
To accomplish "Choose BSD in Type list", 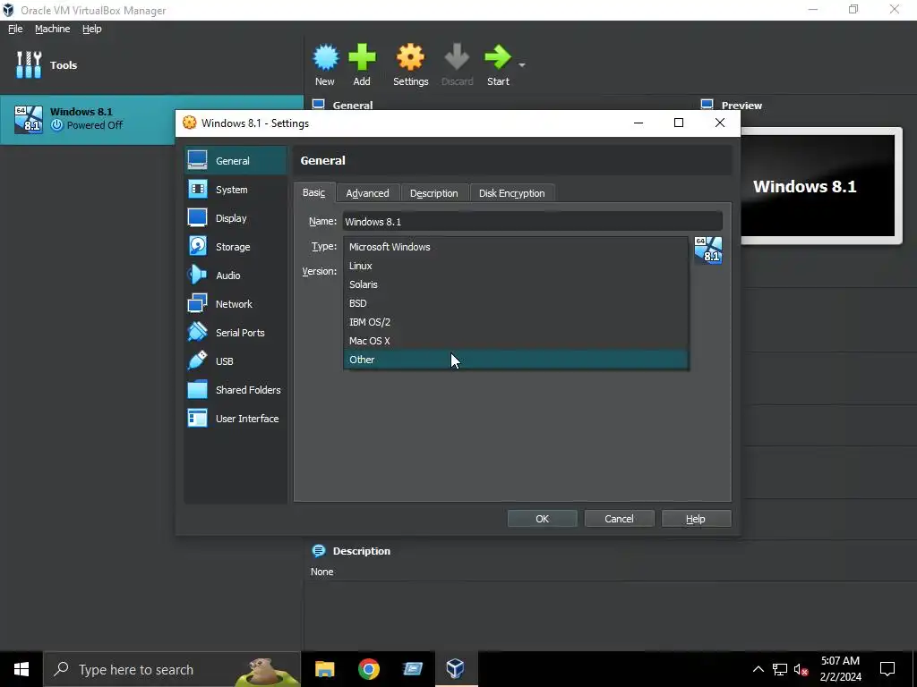I will (516, 302).
